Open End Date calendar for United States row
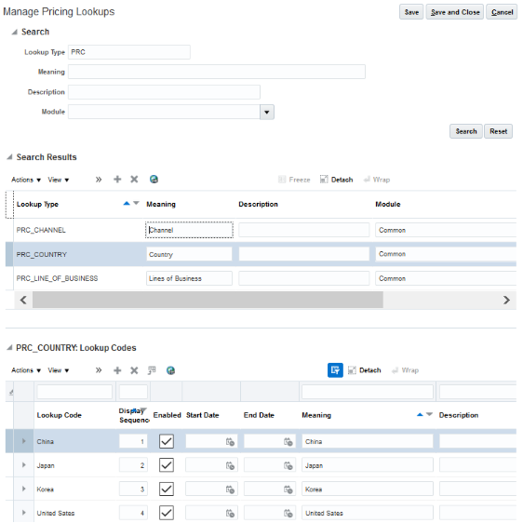 (288, 514)
